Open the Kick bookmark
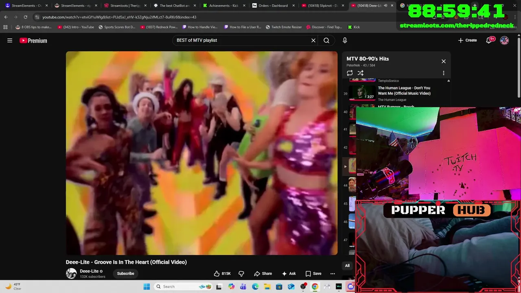This screenshot has height=293, width=521. [x=354, y=27]
